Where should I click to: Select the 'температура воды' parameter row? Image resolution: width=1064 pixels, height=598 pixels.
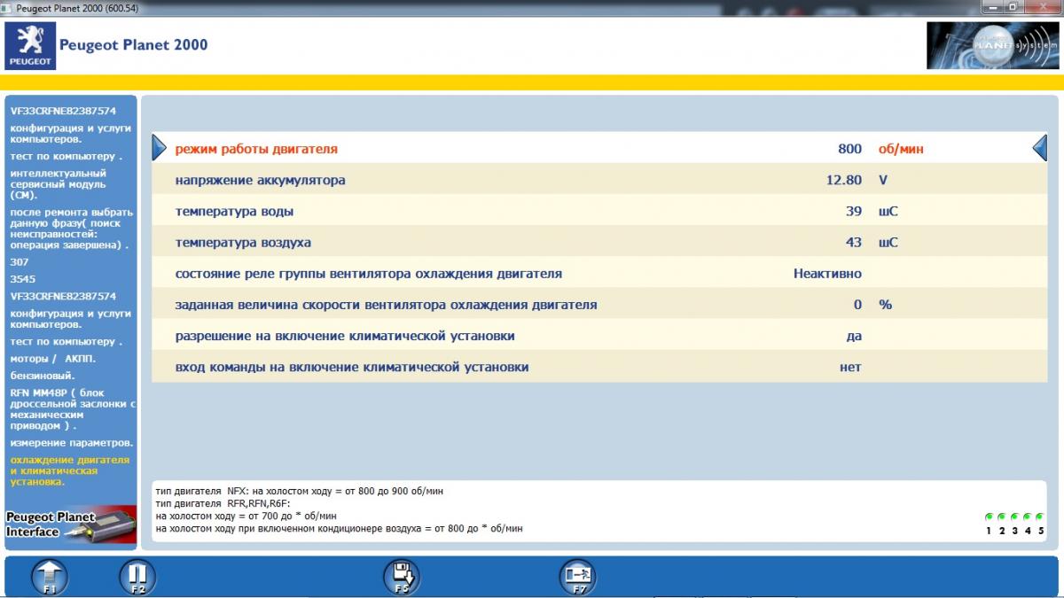(599, 212)
